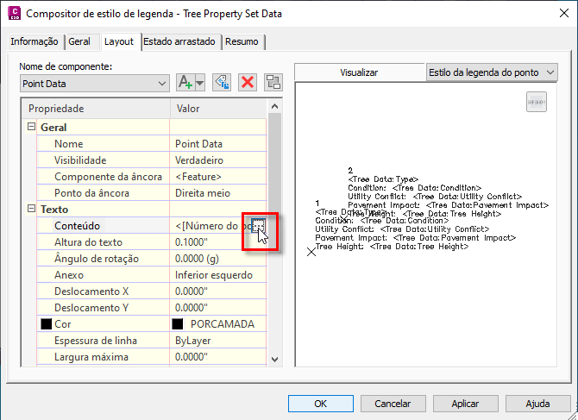
Task: Select the Layout tab
Action: tap(119, 41)
